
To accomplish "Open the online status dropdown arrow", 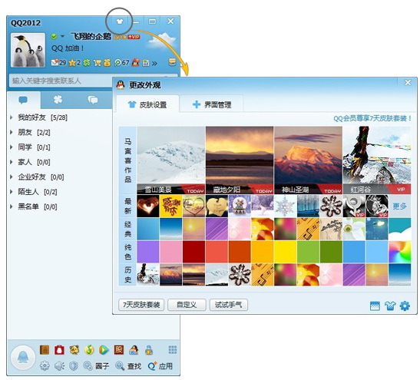I will coord(62,36).
